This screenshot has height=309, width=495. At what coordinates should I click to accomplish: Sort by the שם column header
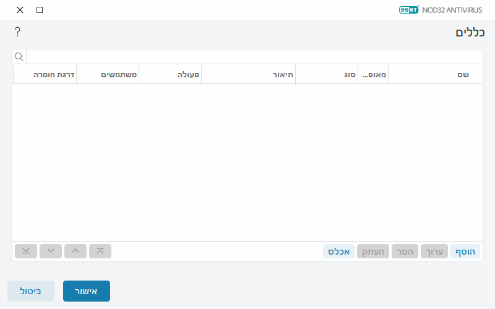click(435, 74)
